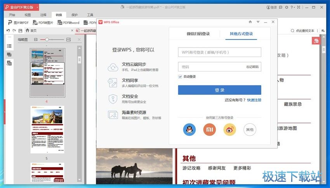This screenshot has height=188, width=330.
Task: Click PDF转图片 toolbar button
Action: [x=43, y=22]
